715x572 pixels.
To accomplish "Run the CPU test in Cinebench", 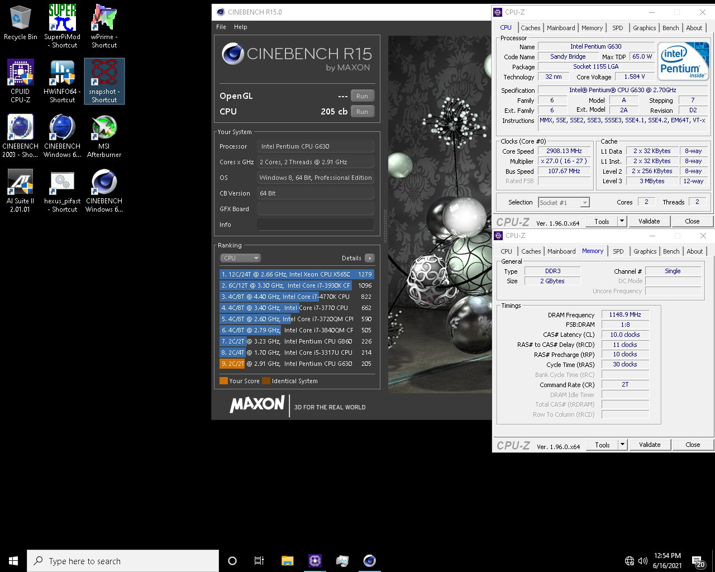I will click(x=363, y=112).
